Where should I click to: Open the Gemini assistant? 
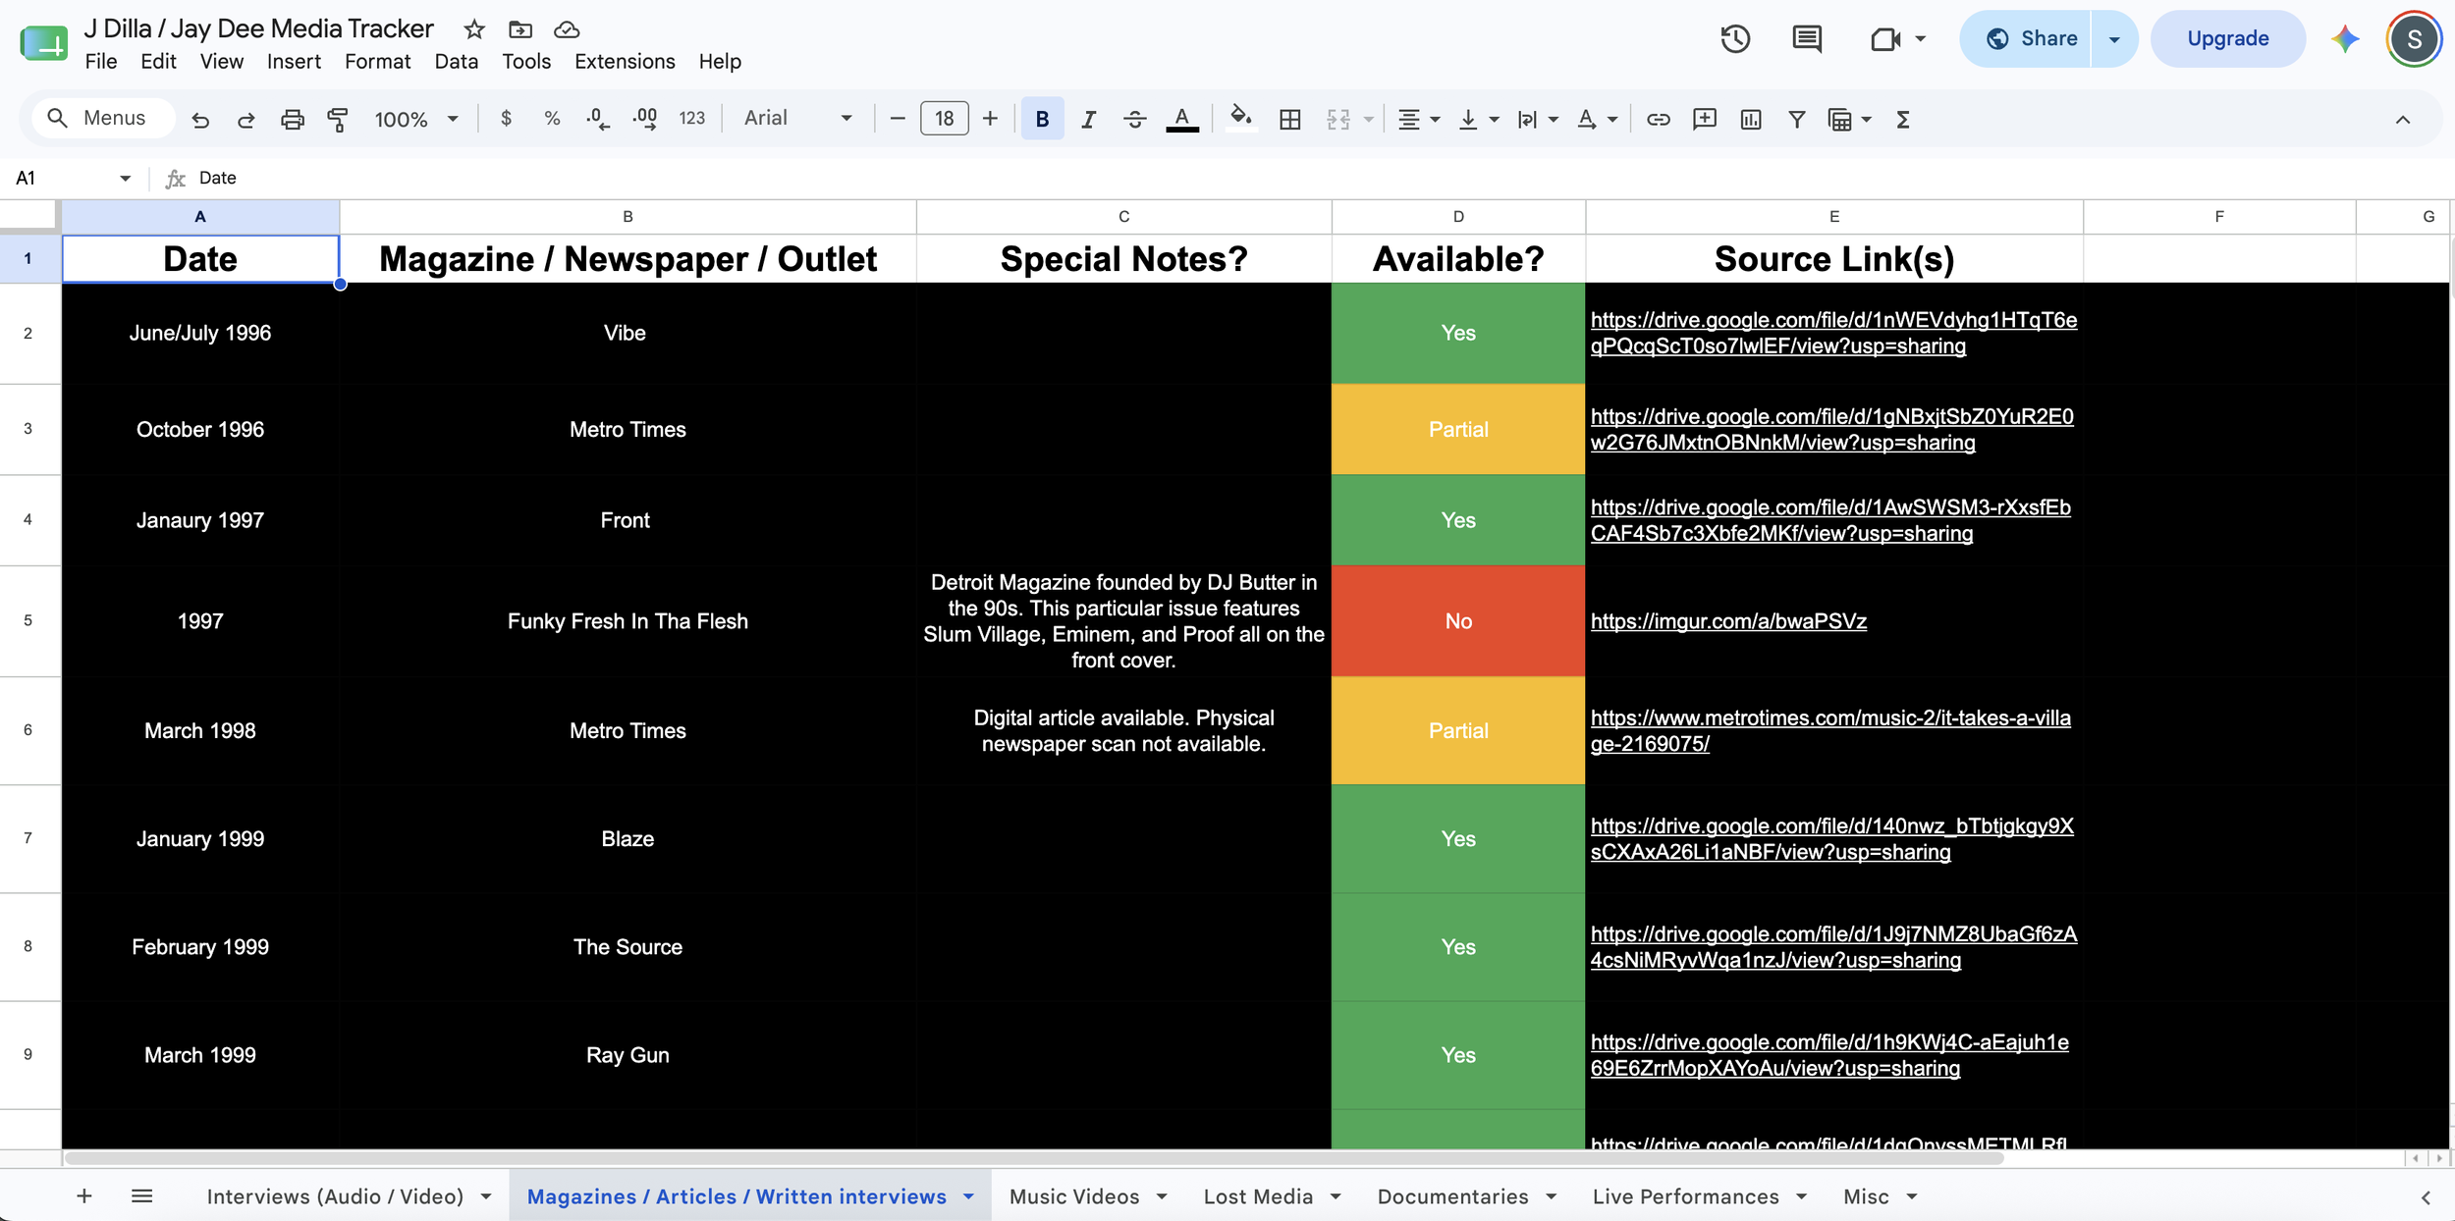[x=2345, y=39]
